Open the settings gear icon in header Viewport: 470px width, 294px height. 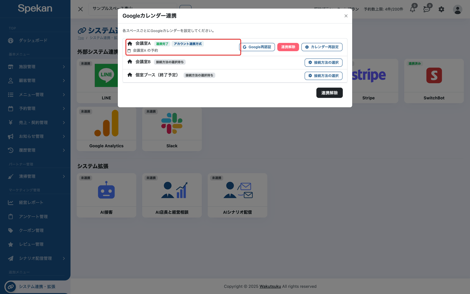(x=441, y=9)
